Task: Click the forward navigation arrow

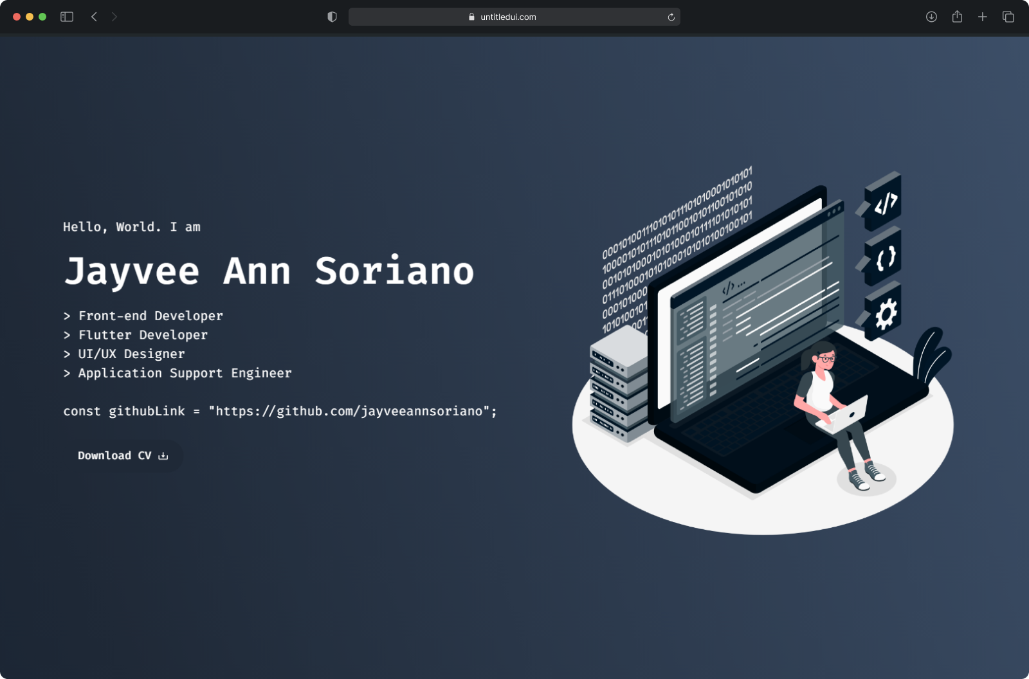Action: click(114, 17)
